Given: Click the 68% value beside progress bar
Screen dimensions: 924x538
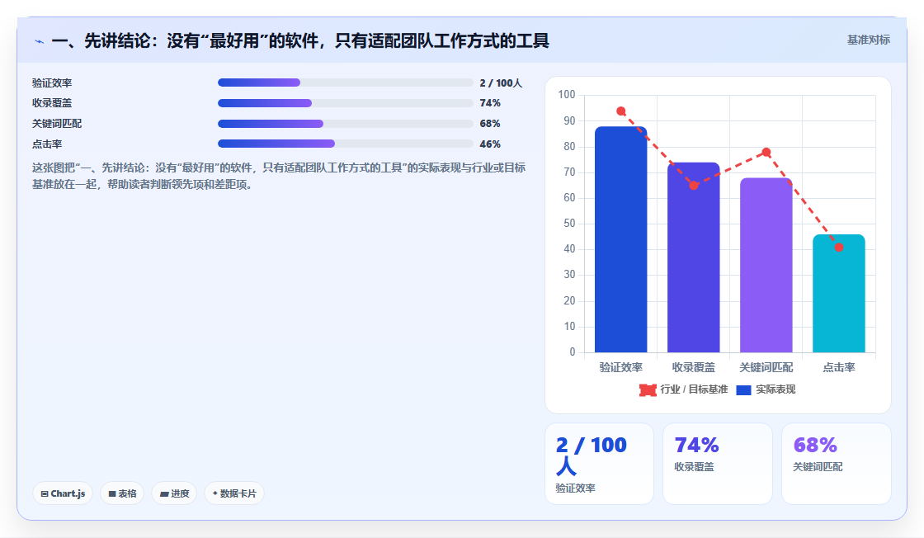Looking at the screenshot, I should 490,124.
